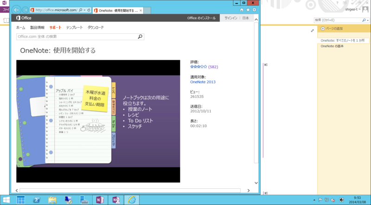Click the OneNote 検索 (Ctrl+E) search box
The width and height of the screenshot is (371, 205).
point(338,20)
